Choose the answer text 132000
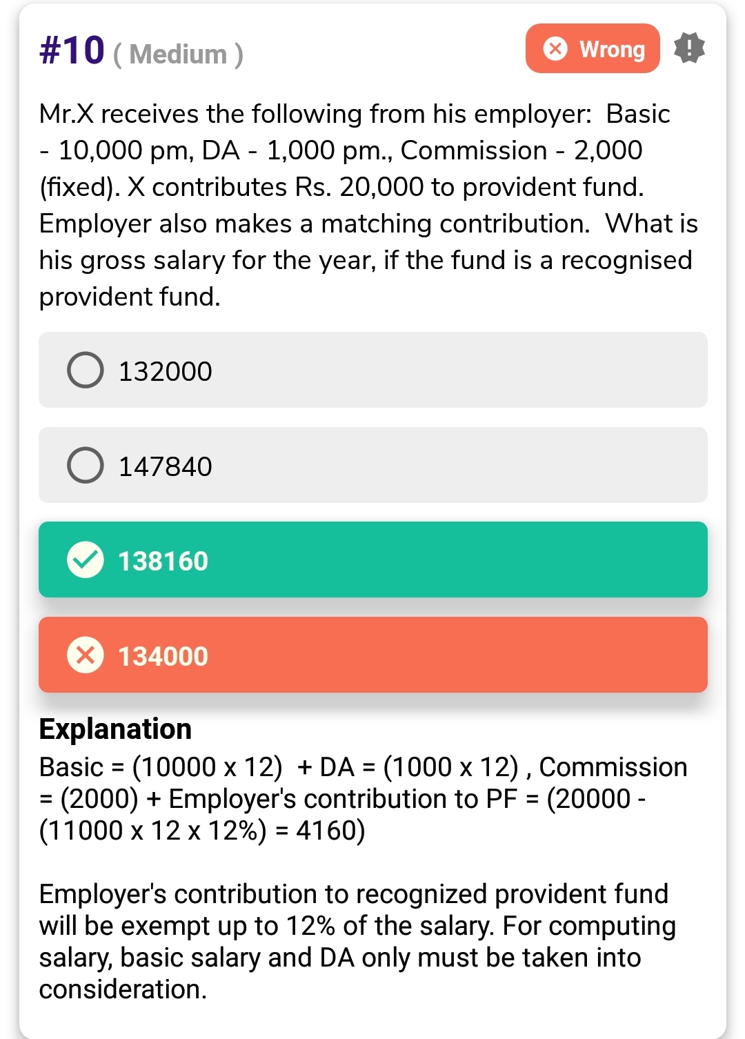The height and width of the screenshot is (1039, 745). [166, 371]
